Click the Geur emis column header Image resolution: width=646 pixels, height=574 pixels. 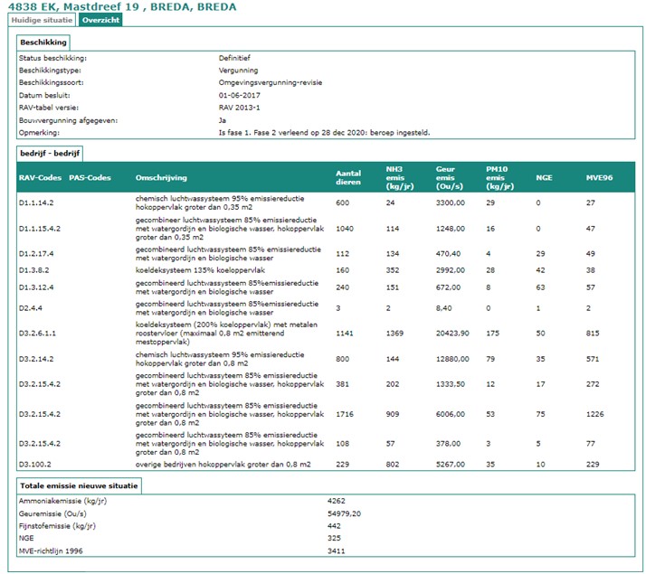(449, 178)
